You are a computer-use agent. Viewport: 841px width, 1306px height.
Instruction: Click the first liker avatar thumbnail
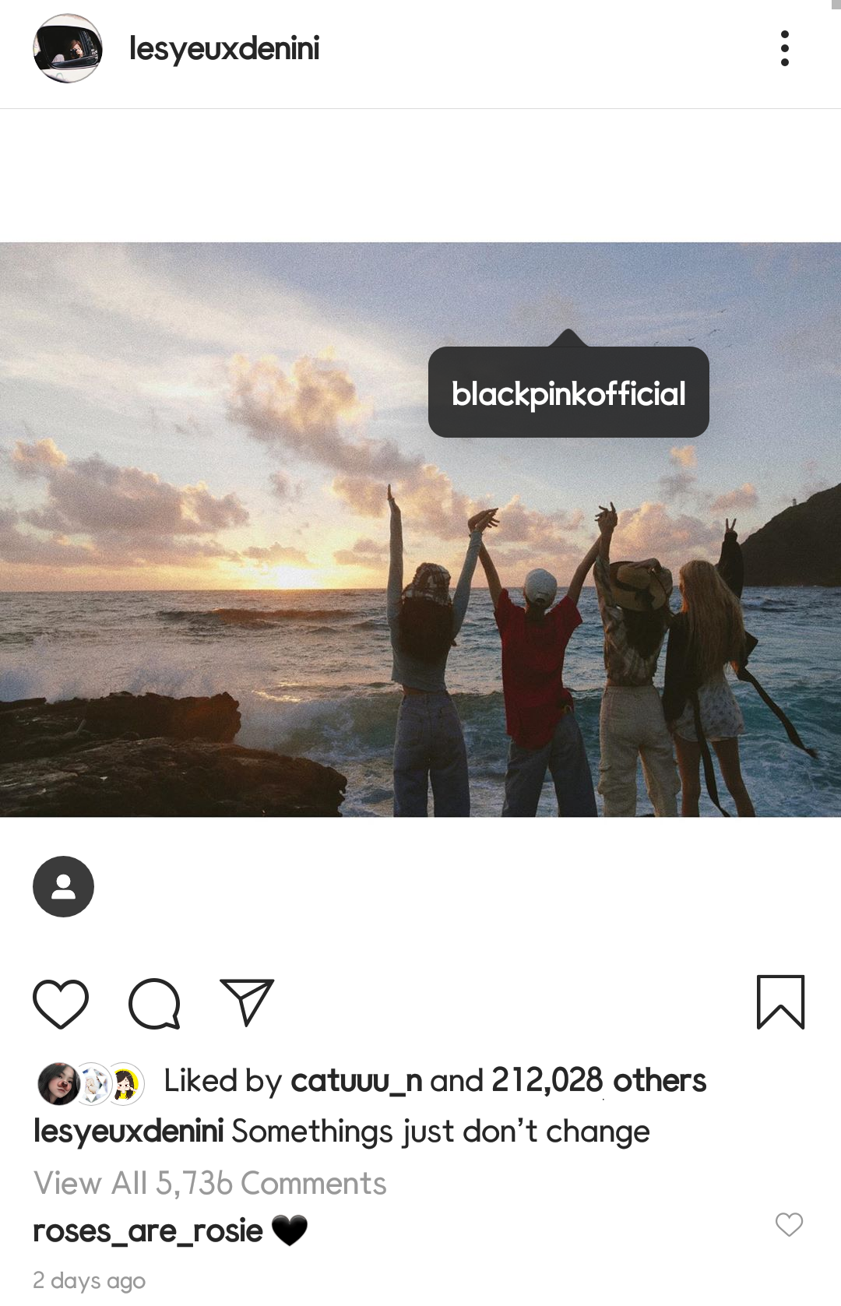tap(58, 1083)
